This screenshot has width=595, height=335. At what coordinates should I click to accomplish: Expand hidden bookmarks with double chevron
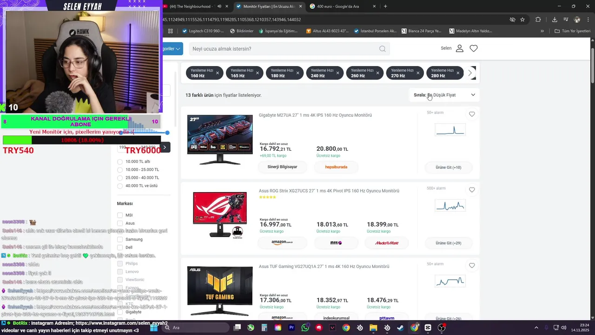click(542, 31)
